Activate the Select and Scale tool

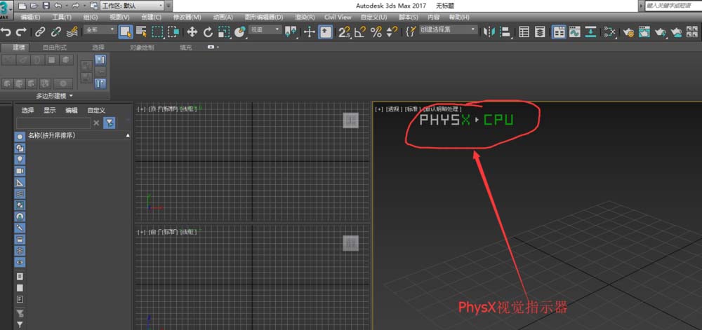coord(224,32)
